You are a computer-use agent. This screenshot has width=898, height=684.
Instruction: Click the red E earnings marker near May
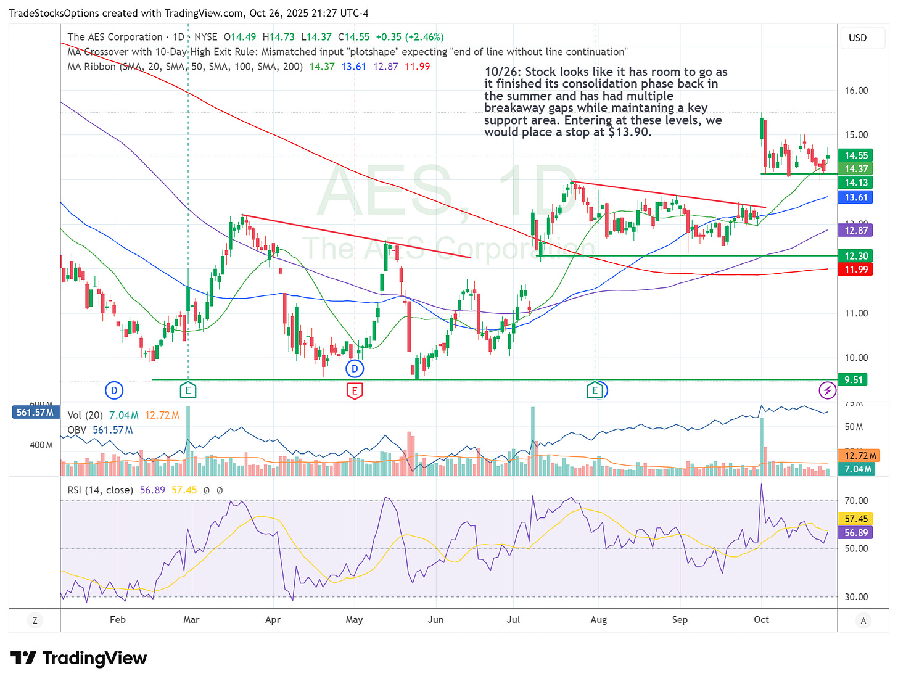click(355, 390)
